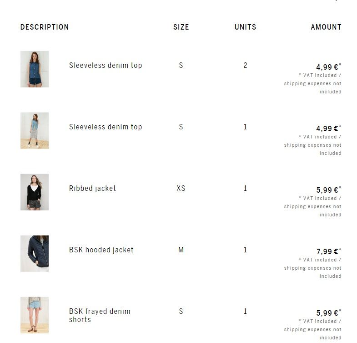The width and height of the screenshot is (357, 343).
Task: Open the BSK frayed denim shorts thumbnail
Action: click(35, 315)
